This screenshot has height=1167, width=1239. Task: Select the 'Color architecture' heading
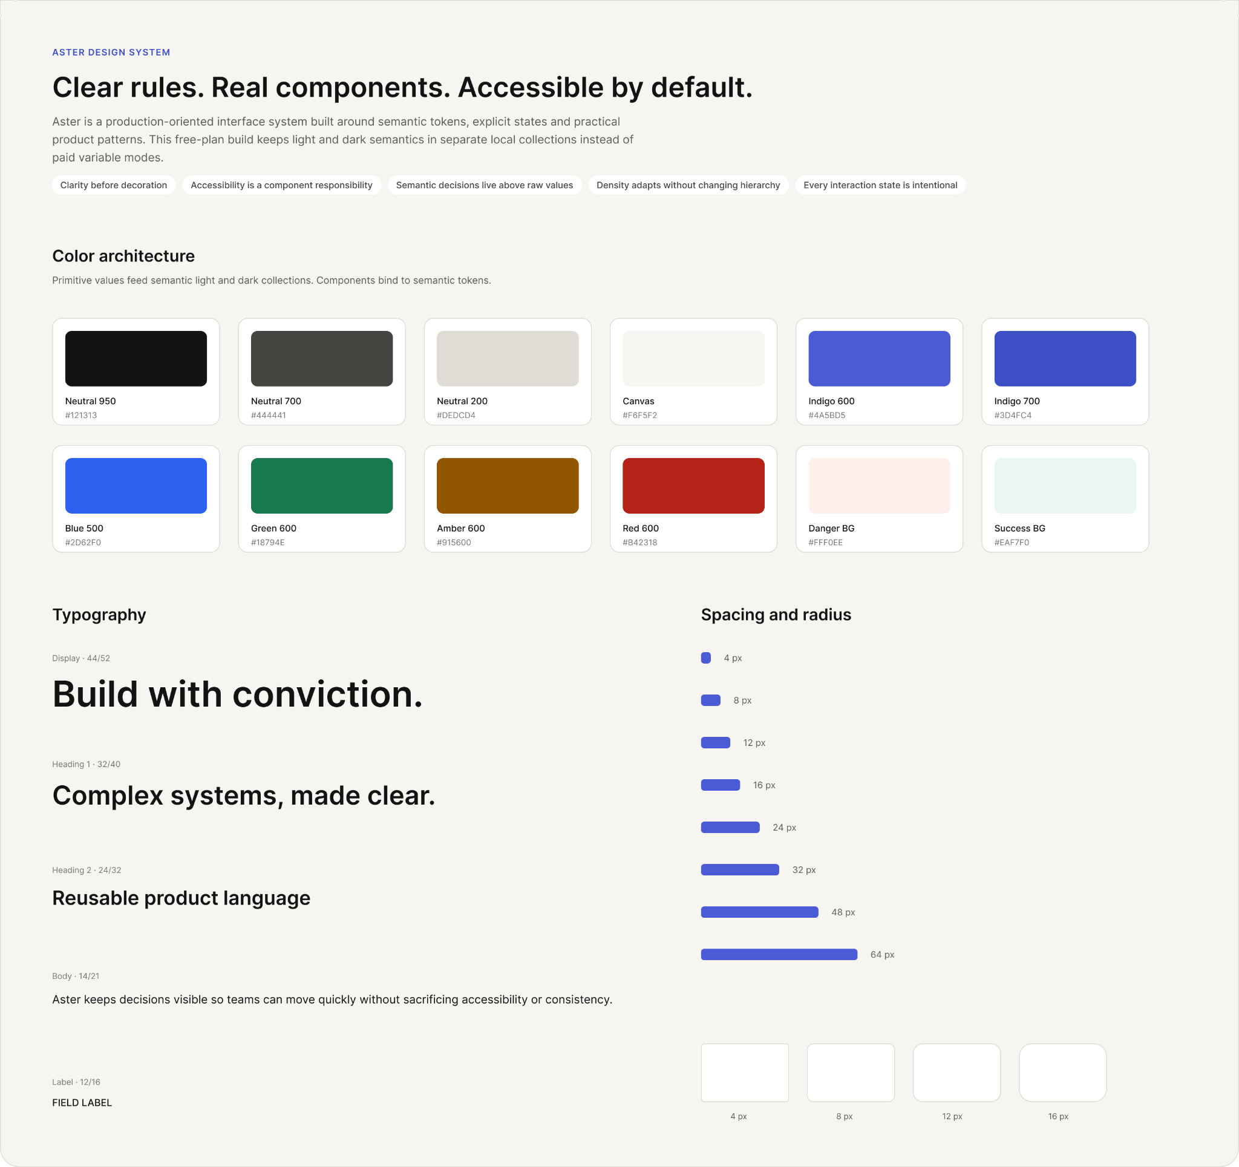tap(123, 255)
